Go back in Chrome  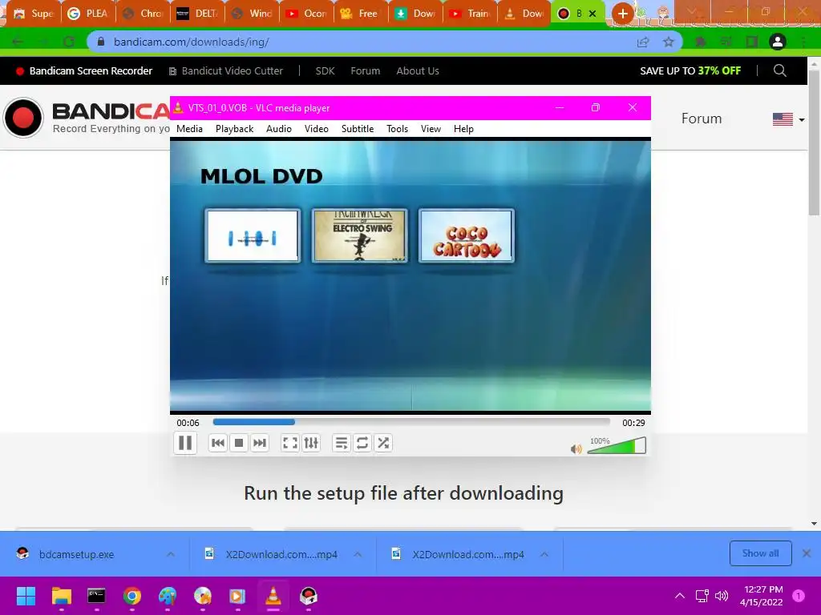click(18, 42)
